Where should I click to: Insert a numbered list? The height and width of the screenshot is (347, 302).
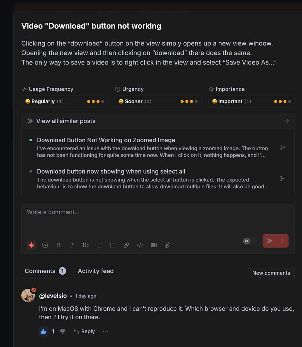113,245
